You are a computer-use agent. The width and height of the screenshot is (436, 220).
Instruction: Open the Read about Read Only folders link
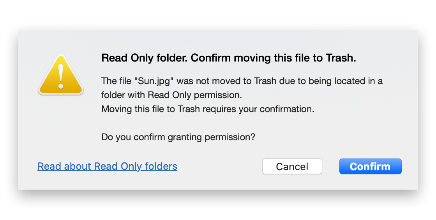point(107,166)
